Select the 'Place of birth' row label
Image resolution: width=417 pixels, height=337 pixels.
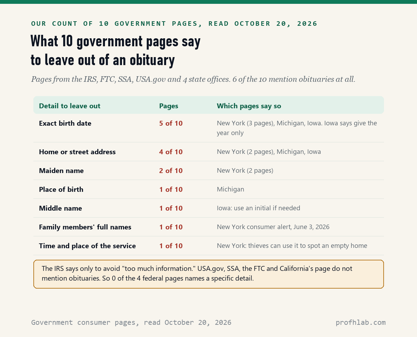(61, 189)
